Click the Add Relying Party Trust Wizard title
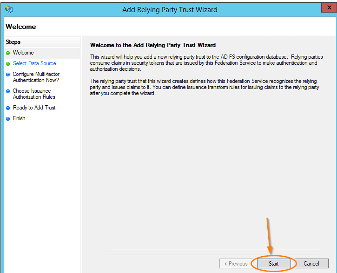Viewport: 337px width, 273px height. pyautogui.click(x=170, y=10)
